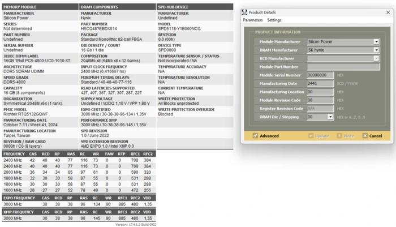Click the MEMORY MODULE column header
The image size is (396, 227).
[19, 7]
